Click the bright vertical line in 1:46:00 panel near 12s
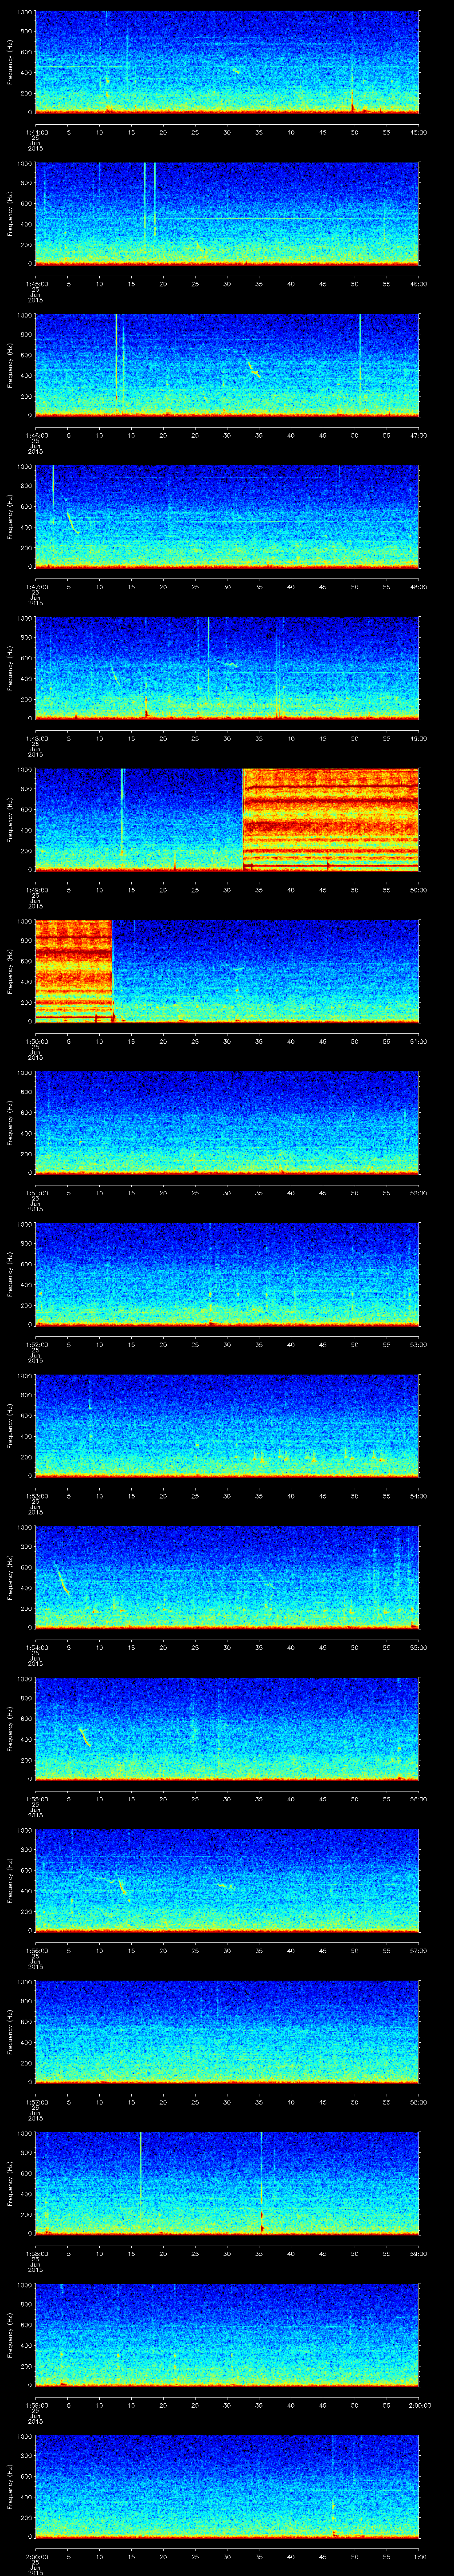The height and width of the screenshot is (2576, 454). (117, 360)
